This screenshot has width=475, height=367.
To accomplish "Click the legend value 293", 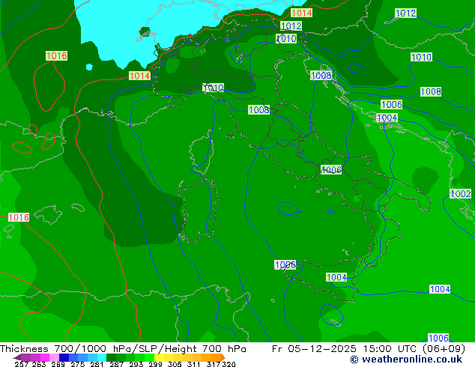I will [x=136, y=364].
